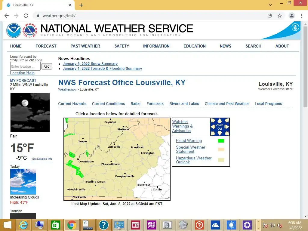Expand the tab search chevron in title bar
This screenshot has height=231, width=308.
pyautogui.click(x=270, y=5)
